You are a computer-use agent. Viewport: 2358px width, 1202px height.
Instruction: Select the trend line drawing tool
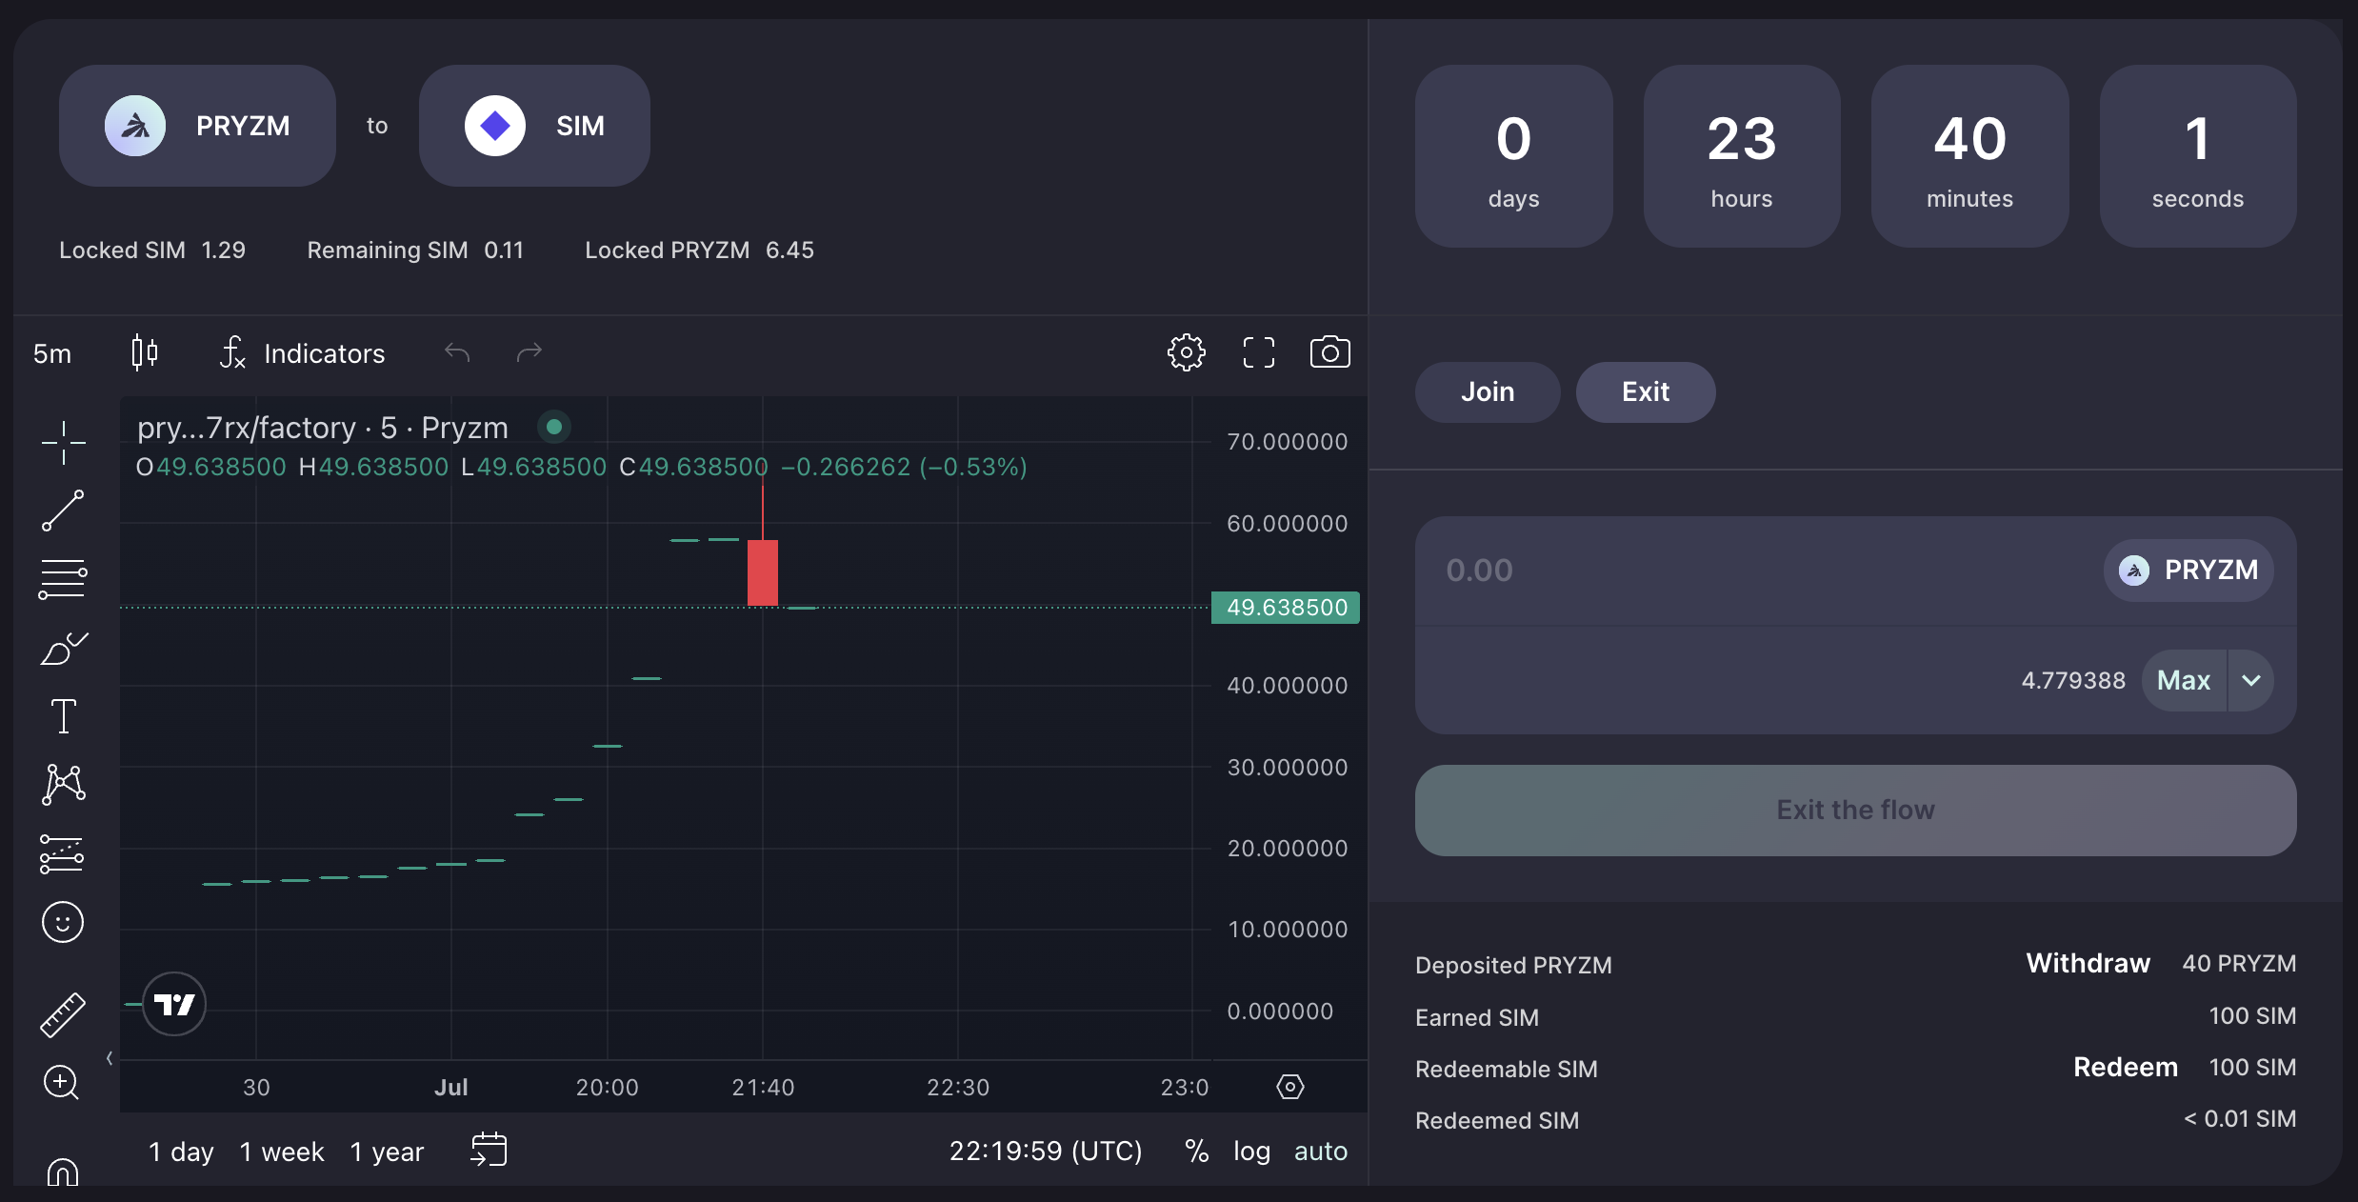tap(63, 511)
